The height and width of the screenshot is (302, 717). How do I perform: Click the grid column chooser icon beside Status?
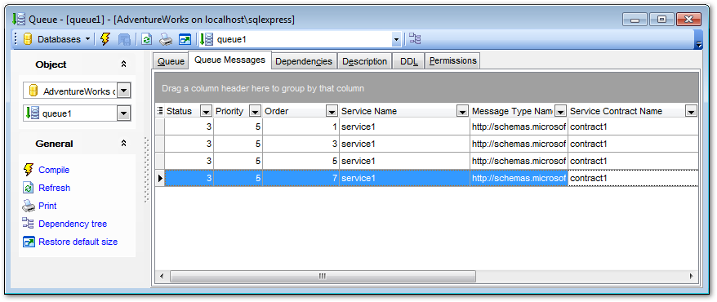tap(160, 111)
